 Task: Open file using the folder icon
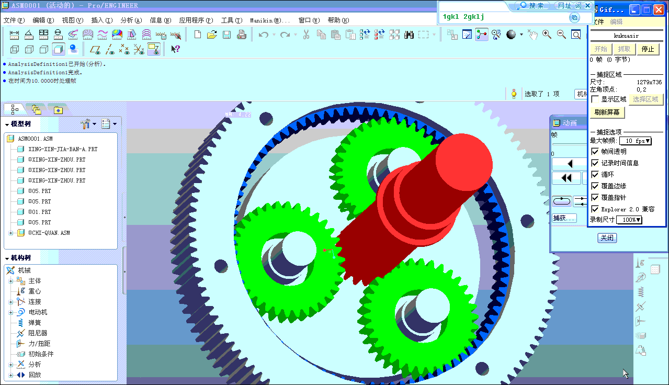(x=212, y=35)
